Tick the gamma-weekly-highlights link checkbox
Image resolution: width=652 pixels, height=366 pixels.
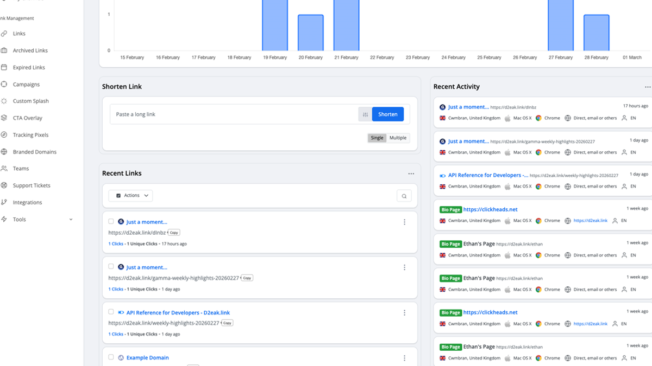pyautogui.click(x=111, y=267)
